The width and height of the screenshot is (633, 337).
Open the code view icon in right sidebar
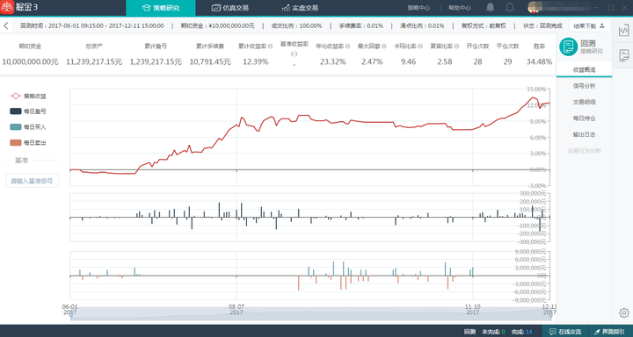click(623, 30)
